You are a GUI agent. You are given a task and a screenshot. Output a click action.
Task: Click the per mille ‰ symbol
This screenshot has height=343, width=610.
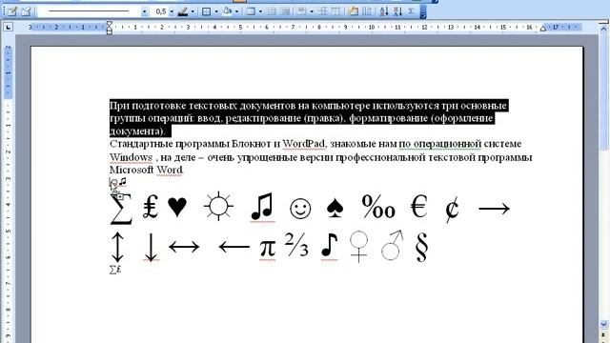(x=378, y=207)
